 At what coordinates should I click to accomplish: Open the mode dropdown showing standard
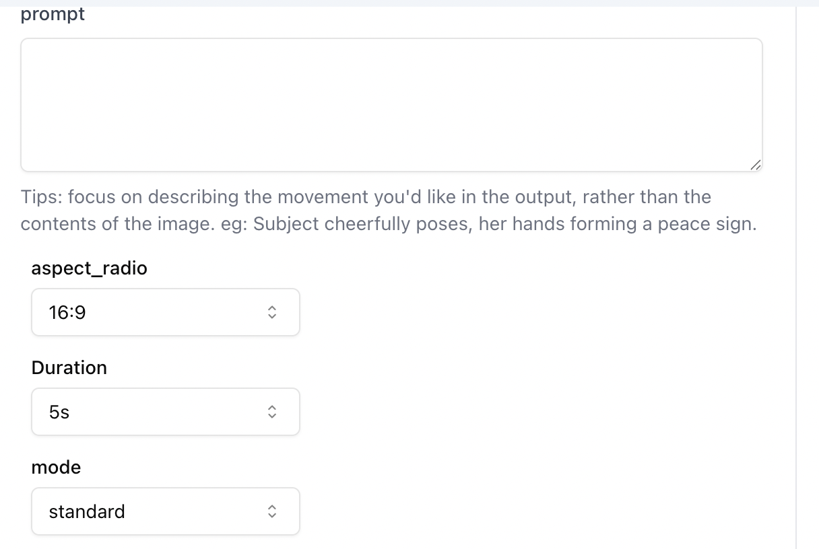pos(166,511)
